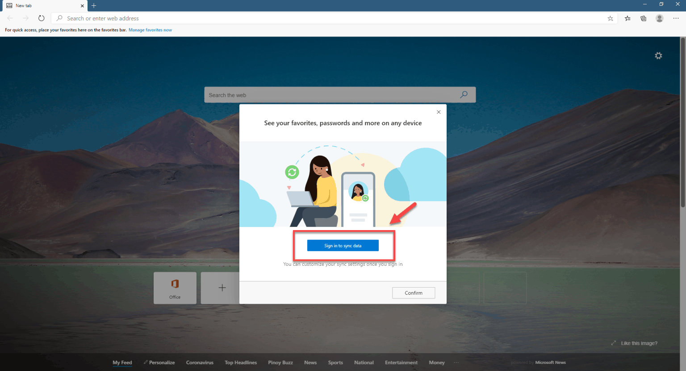Screen dimensions: 686x371
Task: Open the Settings and more ellipsis menu
Action: (676, 18)
